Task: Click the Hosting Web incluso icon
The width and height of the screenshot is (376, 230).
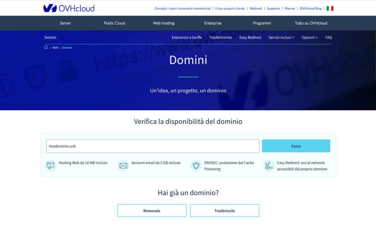Action: tap(50, 165)
